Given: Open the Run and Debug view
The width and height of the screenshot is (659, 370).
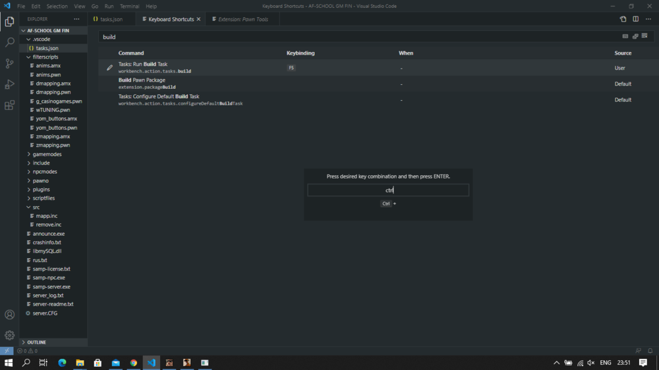Looking at the screenshot, I should [9, 84].
